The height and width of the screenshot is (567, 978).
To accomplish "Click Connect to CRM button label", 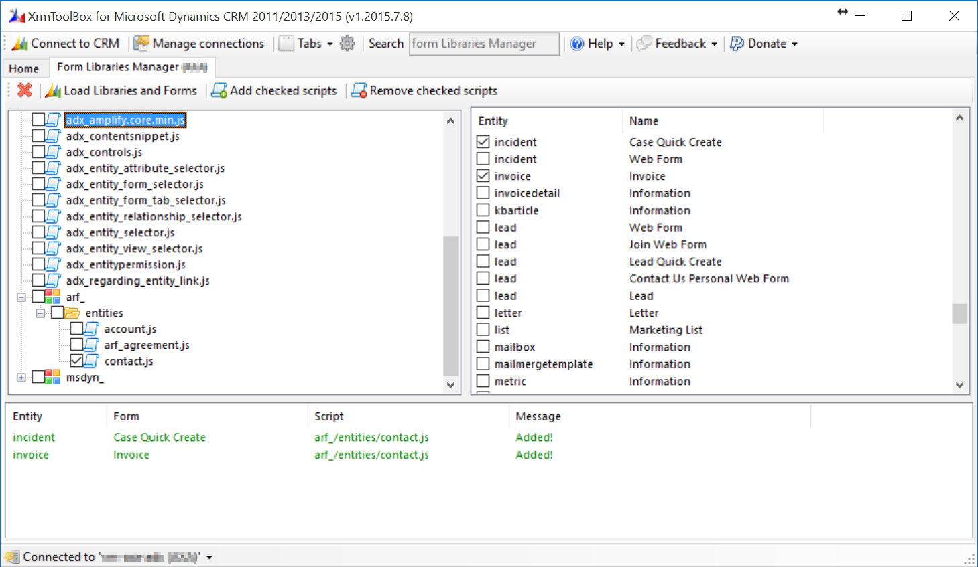I will click(75, 44).
